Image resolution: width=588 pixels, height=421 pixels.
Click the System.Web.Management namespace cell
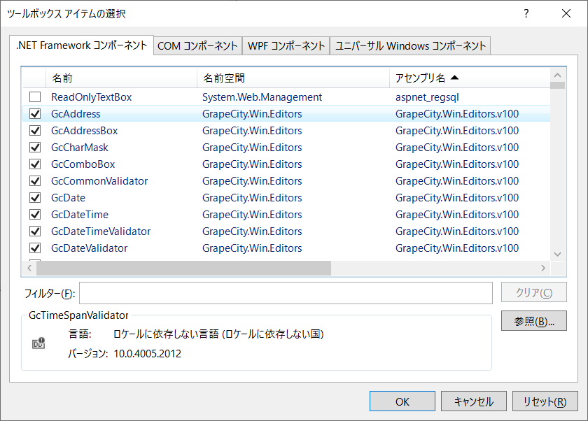pos(262,97)
